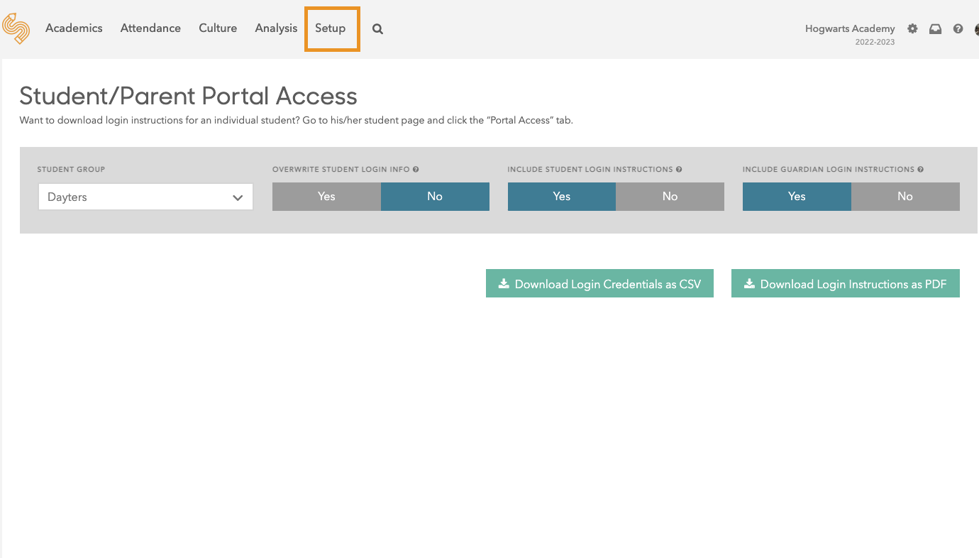Image resolution: width=979 pixels, height=558 pixels.
Task: Set Include Guardian Login Instructions to No
Action: click(905, 197)
